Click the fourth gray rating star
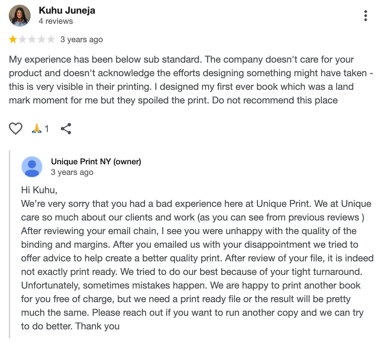This screenshot has height=343, width=382. pos(41,40)
